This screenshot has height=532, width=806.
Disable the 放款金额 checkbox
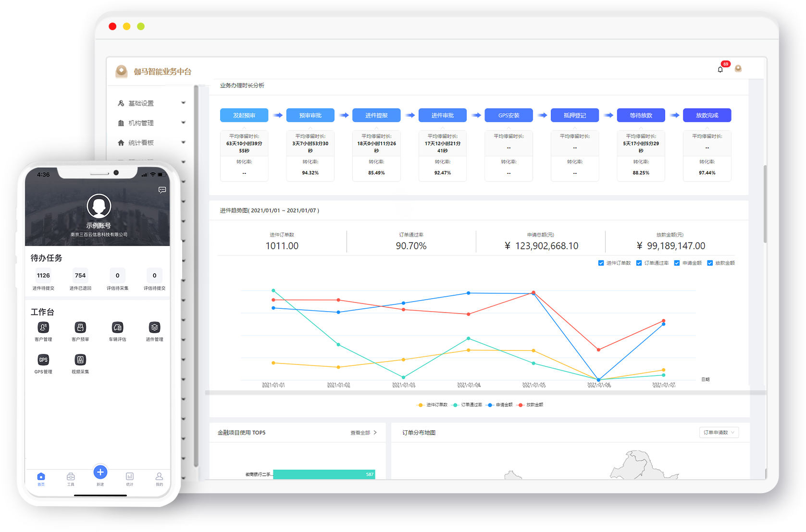point(710,263)
